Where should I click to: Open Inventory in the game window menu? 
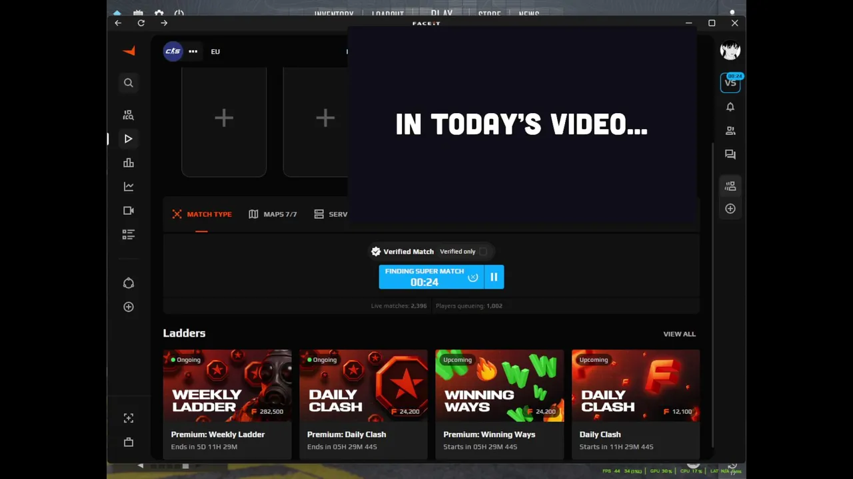coord(334,13)
